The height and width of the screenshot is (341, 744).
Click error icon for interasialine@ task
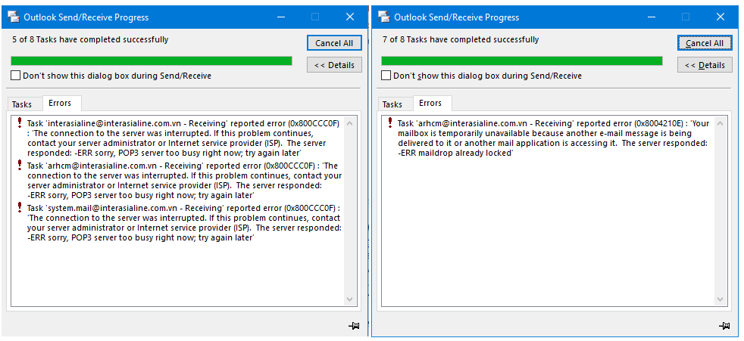(20, 123)
